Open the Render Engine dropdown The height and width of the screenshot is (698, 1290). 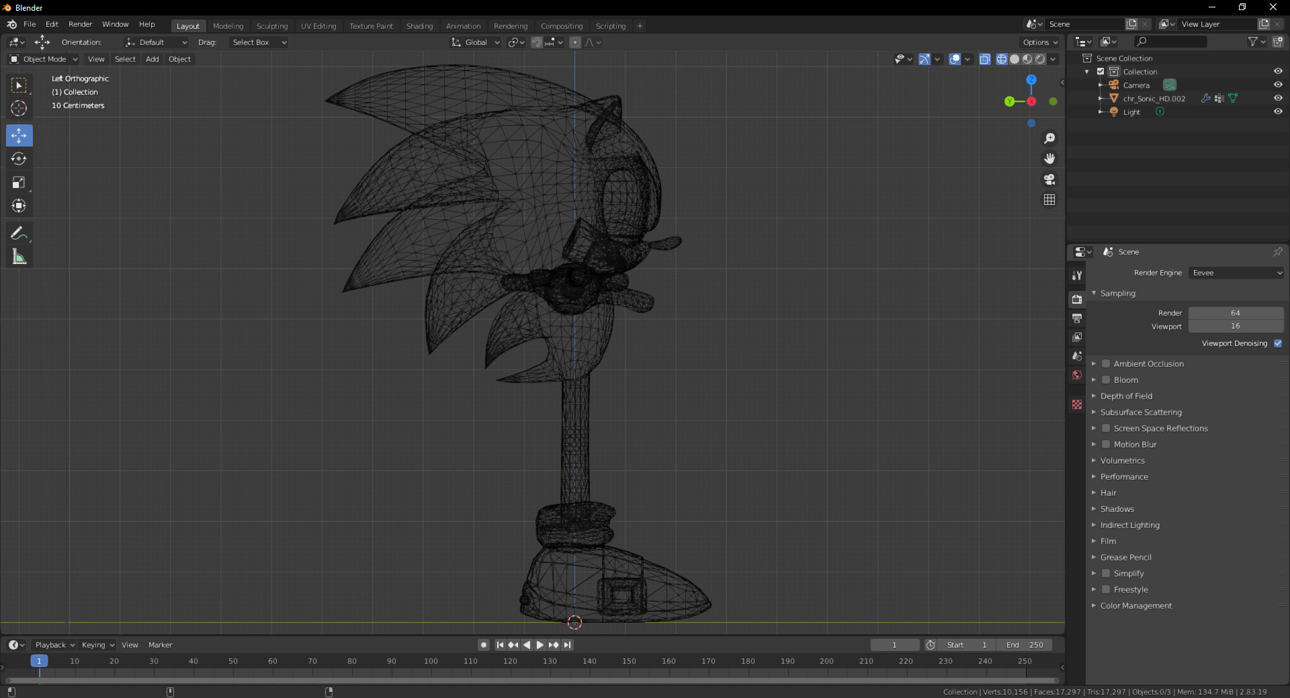(1236, 273)
